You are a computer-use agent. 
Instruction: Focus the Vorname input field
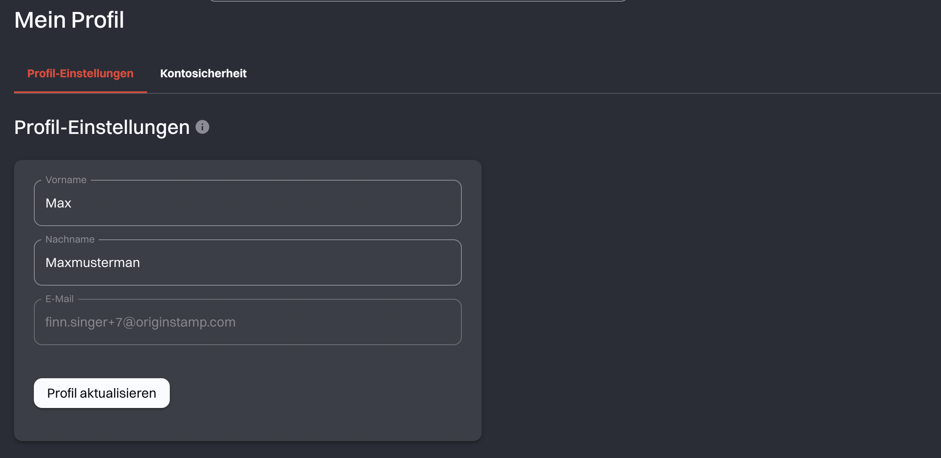pos(248,203)
